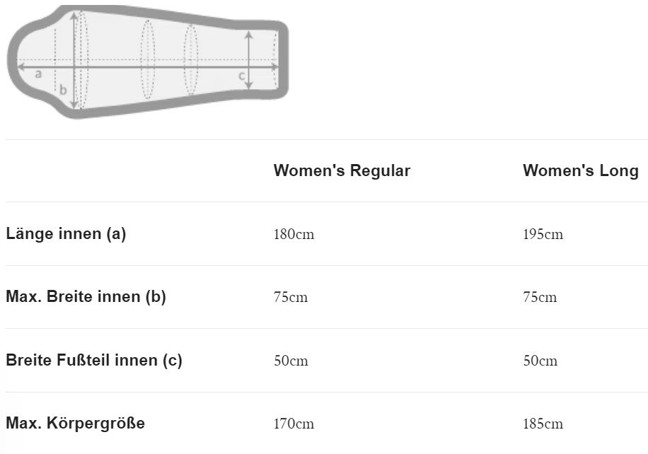This screenshot has width=648, height=454.
Task: Click the letter b label in diagram
Action: [63, 91]
